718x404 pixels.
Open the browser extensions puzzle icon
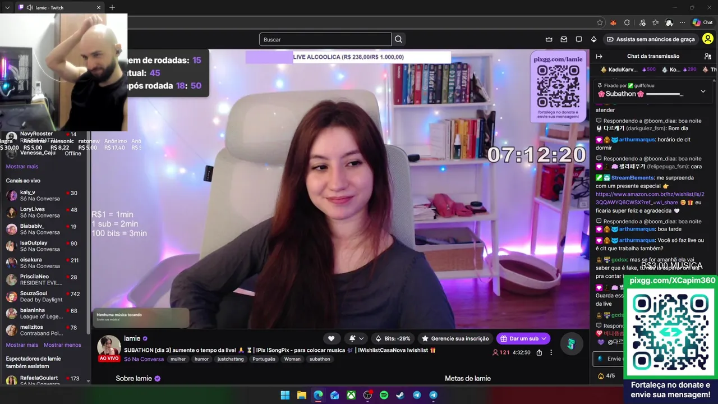(x=627, y=22)
